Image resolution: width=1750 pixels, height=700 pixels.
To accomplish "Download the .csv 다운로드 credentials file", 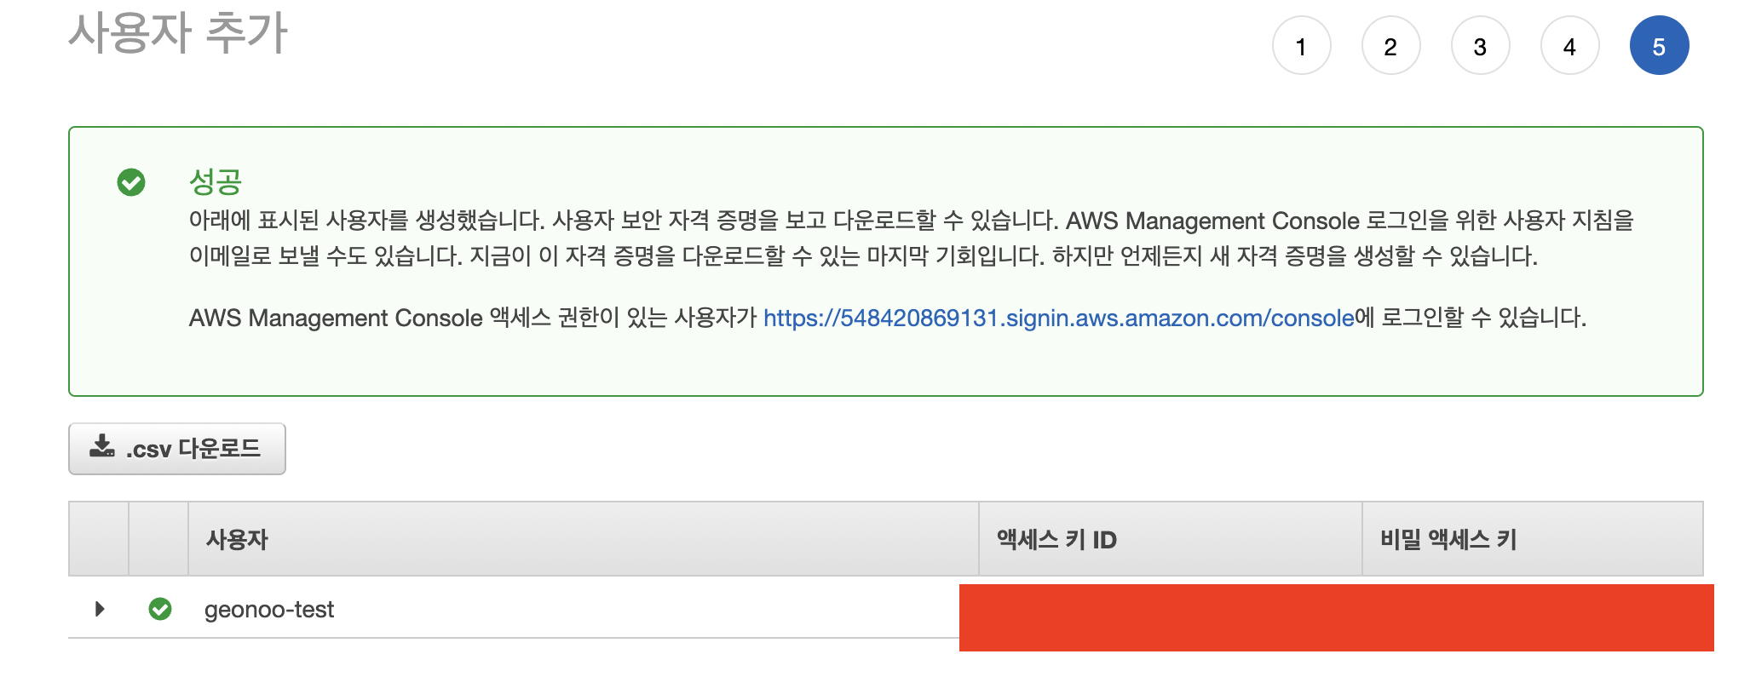I will (177, 449).
